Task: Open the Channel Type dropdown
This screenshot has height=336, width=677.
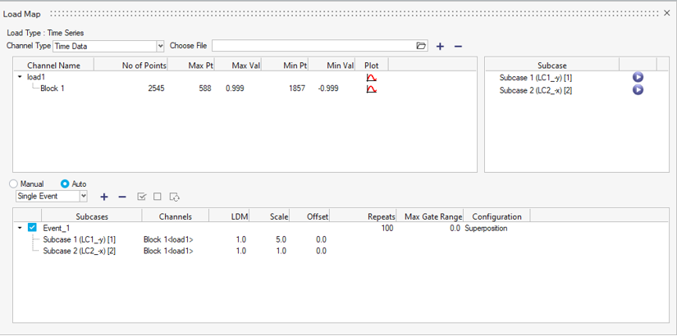Action: tap(160, 47)
